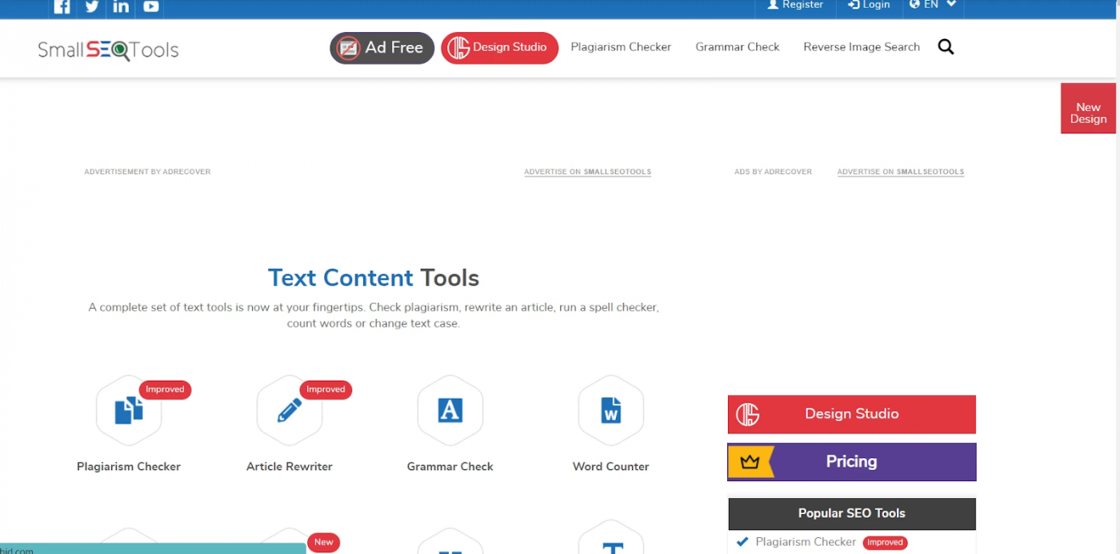Select Plagiarism Checker in top navigation
This screenshot has height=554, width=1120.
pyautogui.click(x=621, y=47)
